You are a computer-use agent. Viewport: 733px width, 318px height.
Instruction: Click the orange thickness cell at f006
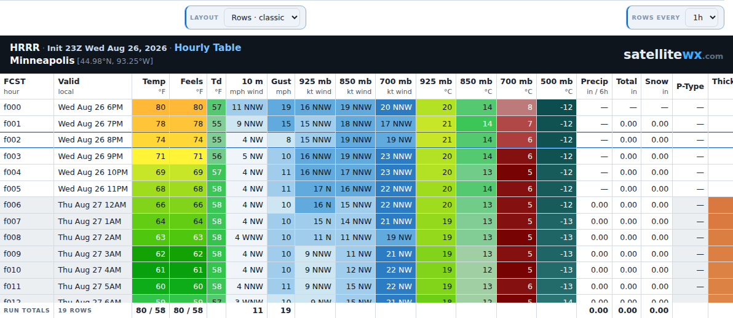(x=720, y=205)
